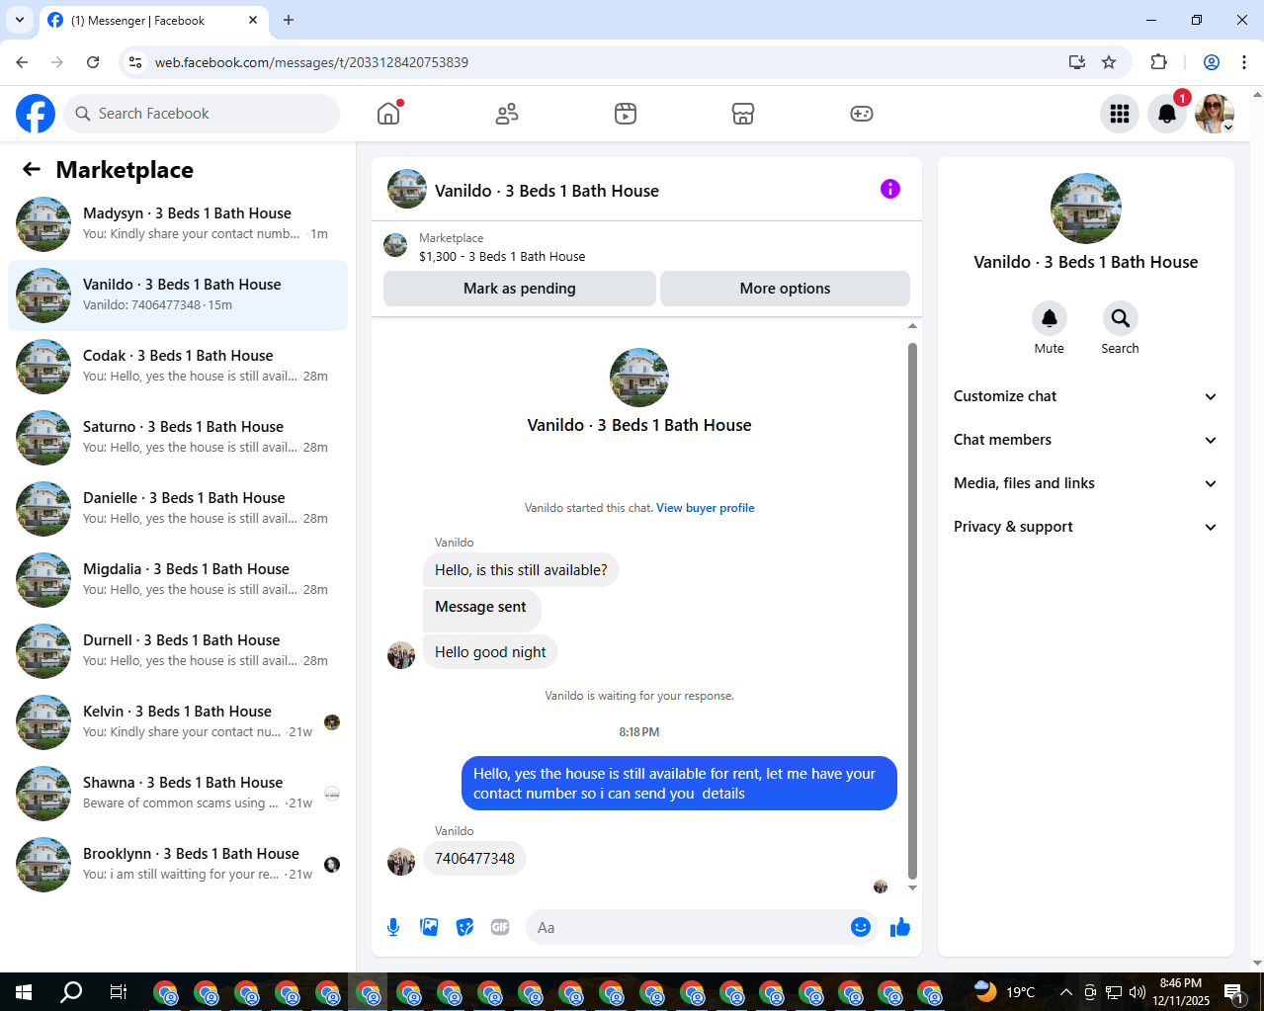Mute this conversation with the bell icon
Screen dimensions: 1264x1011
coord(1050,318)
